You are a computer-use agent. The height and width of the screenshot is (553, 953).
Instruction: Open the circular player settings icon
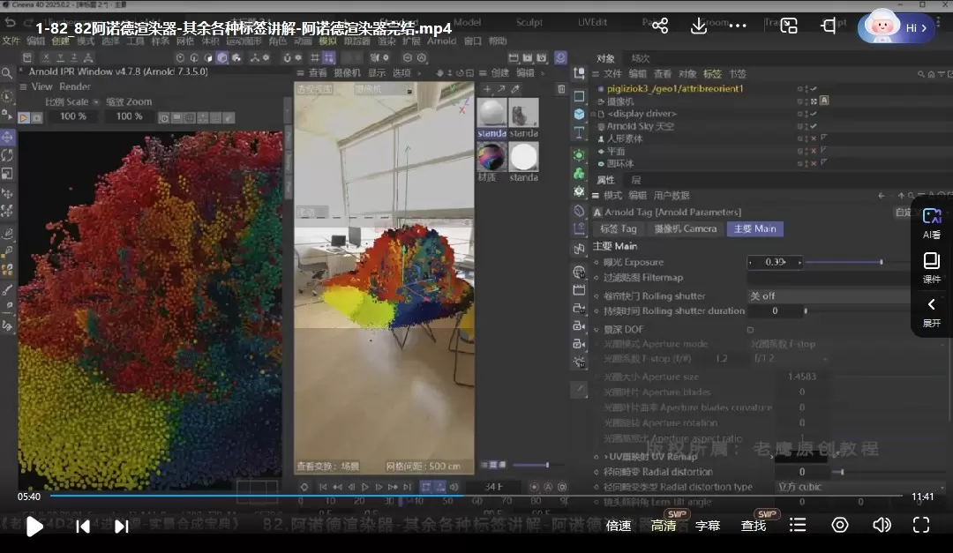point(840,525)
